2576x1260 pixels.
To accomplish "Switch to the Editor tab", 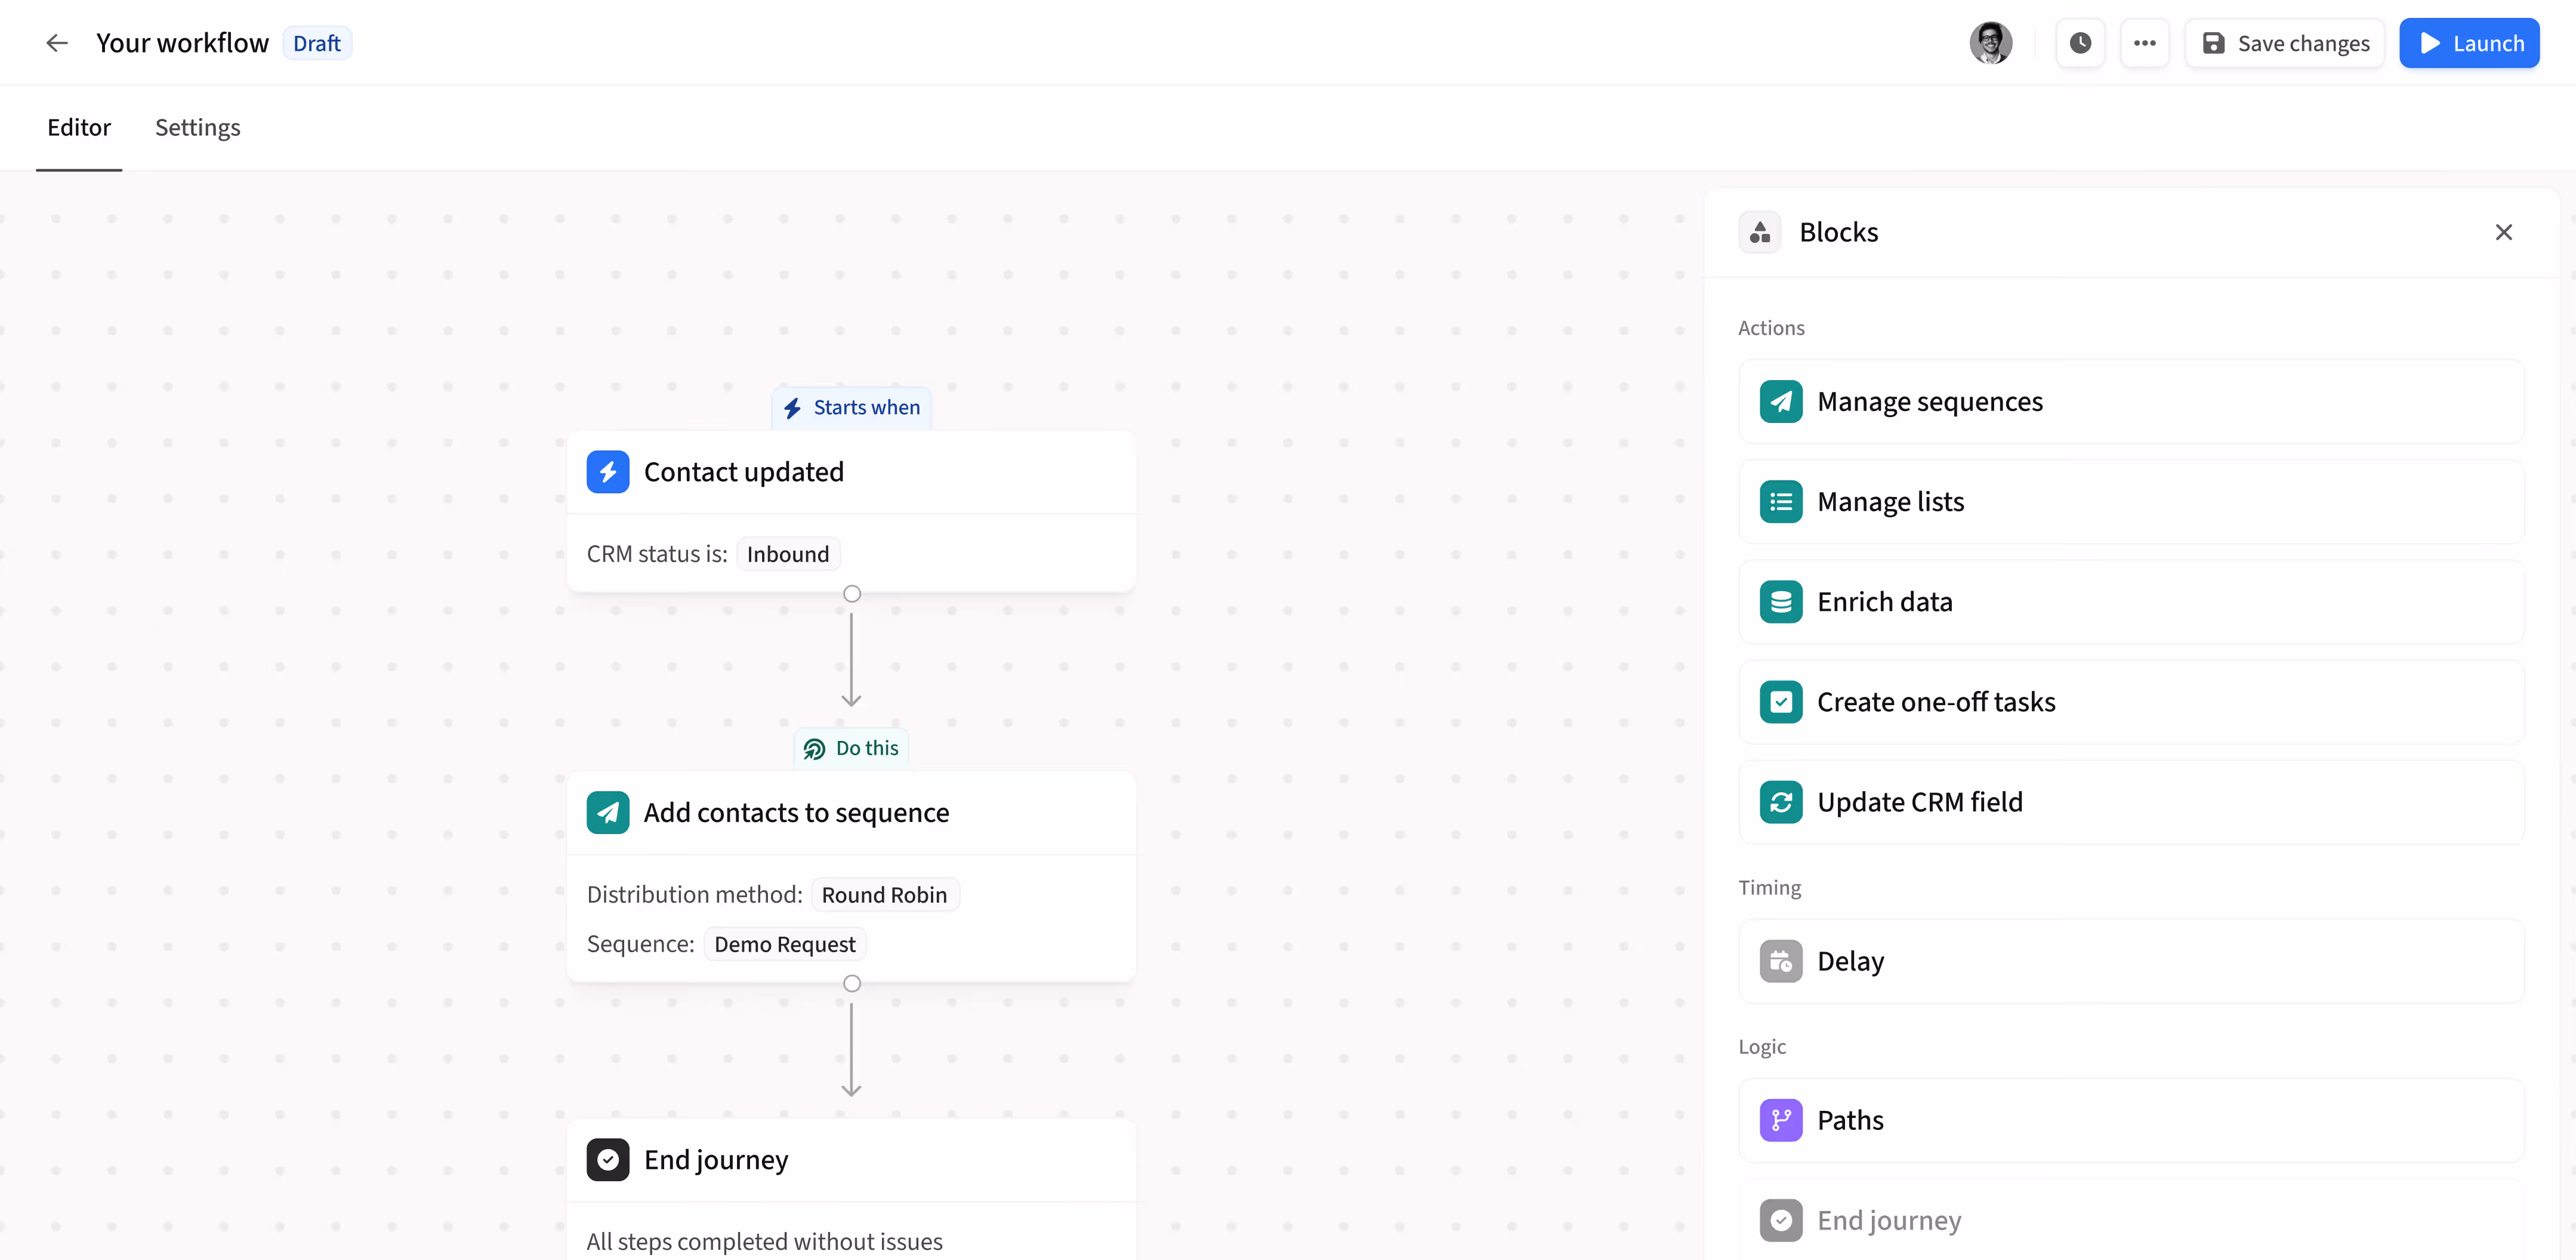I will coord(79,128).
